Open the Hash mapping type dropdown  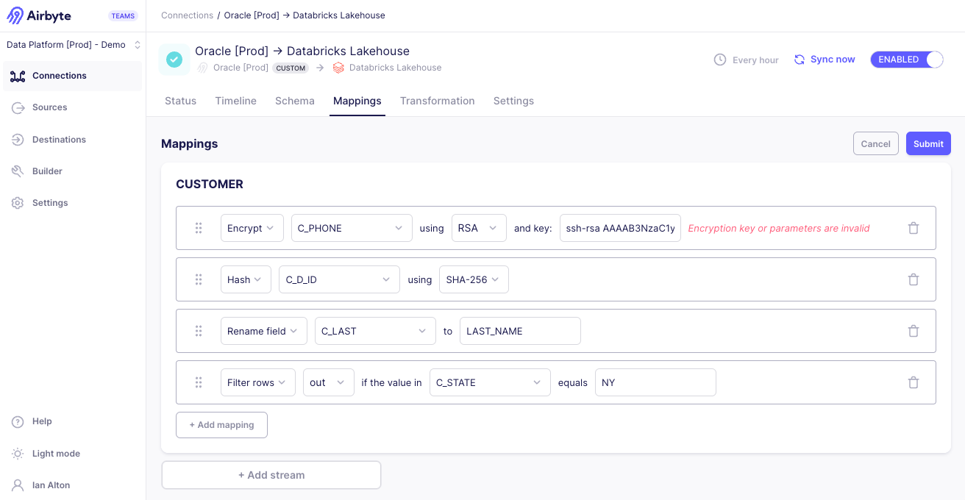(246, 279)
